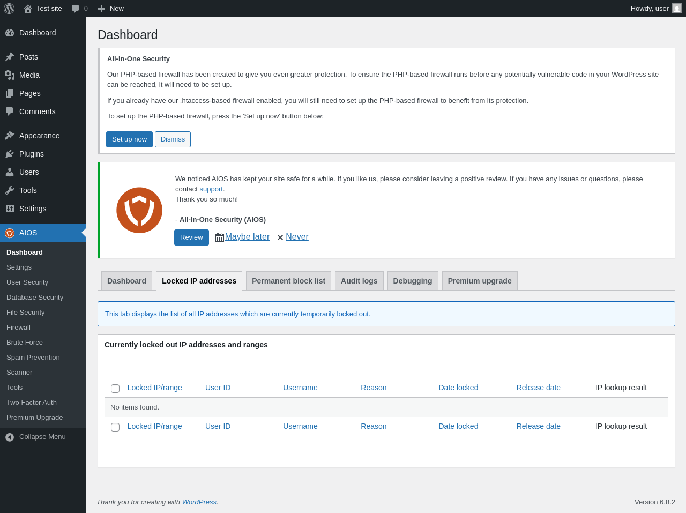Click the Appearance paintbrush icon

point(10,136)
